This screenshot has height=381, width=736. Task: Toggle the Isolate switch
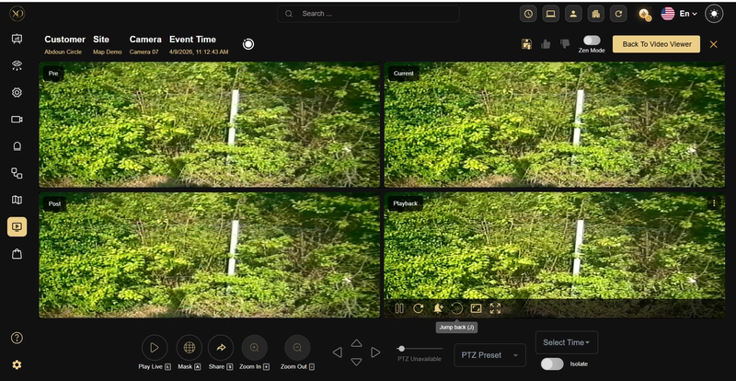(552, 364)
